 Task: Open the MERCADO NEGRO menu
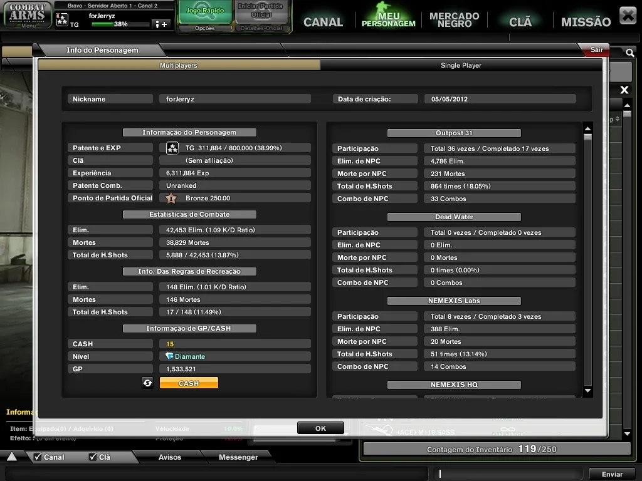point(454,19)
